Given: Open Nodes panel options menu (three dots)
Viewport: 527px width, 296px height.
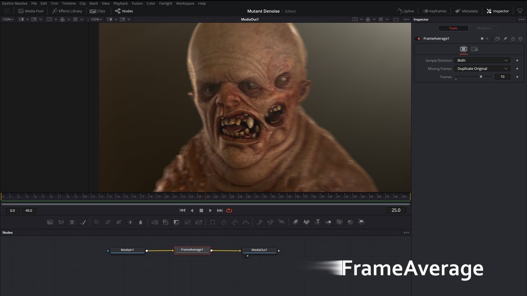Looking at the screenshot, I should tap(406, 233).
